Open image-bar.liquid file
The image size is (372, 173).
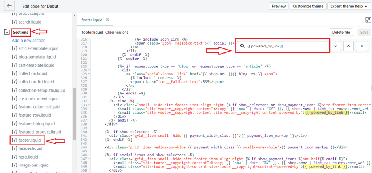[33, 165]
